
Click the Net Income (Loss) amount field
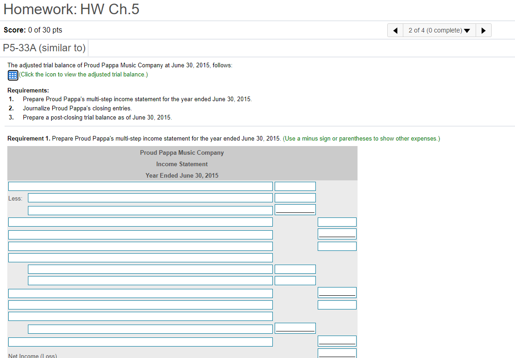(x=337, y=353)
